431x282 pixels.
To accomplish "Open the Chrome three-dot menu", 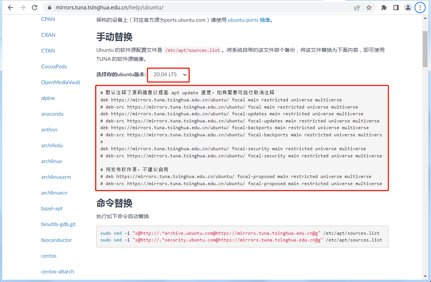I will point(420,8).
